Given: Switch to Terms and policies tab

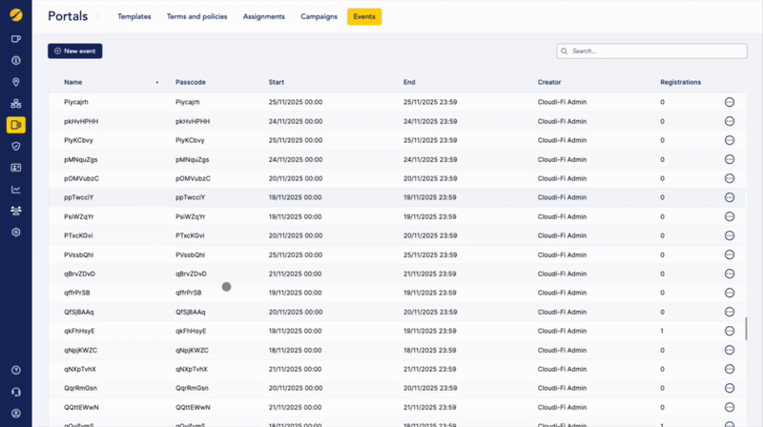Looking at the screenshot, I should [x=197, y=16].
